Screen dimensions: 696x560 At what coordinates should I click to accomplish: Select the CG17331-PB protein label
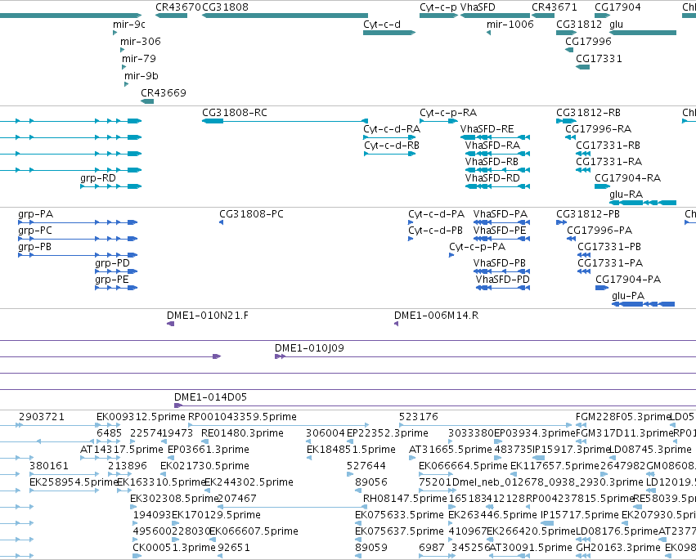click(x=609, y=247)
